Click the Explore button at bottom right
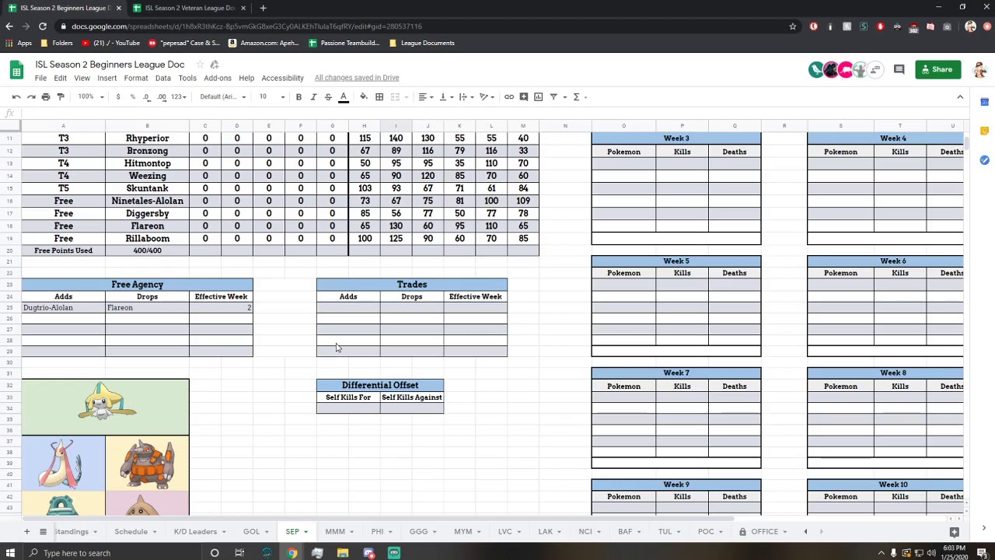This screenshot has width=995, height=560. click(955, 532)
